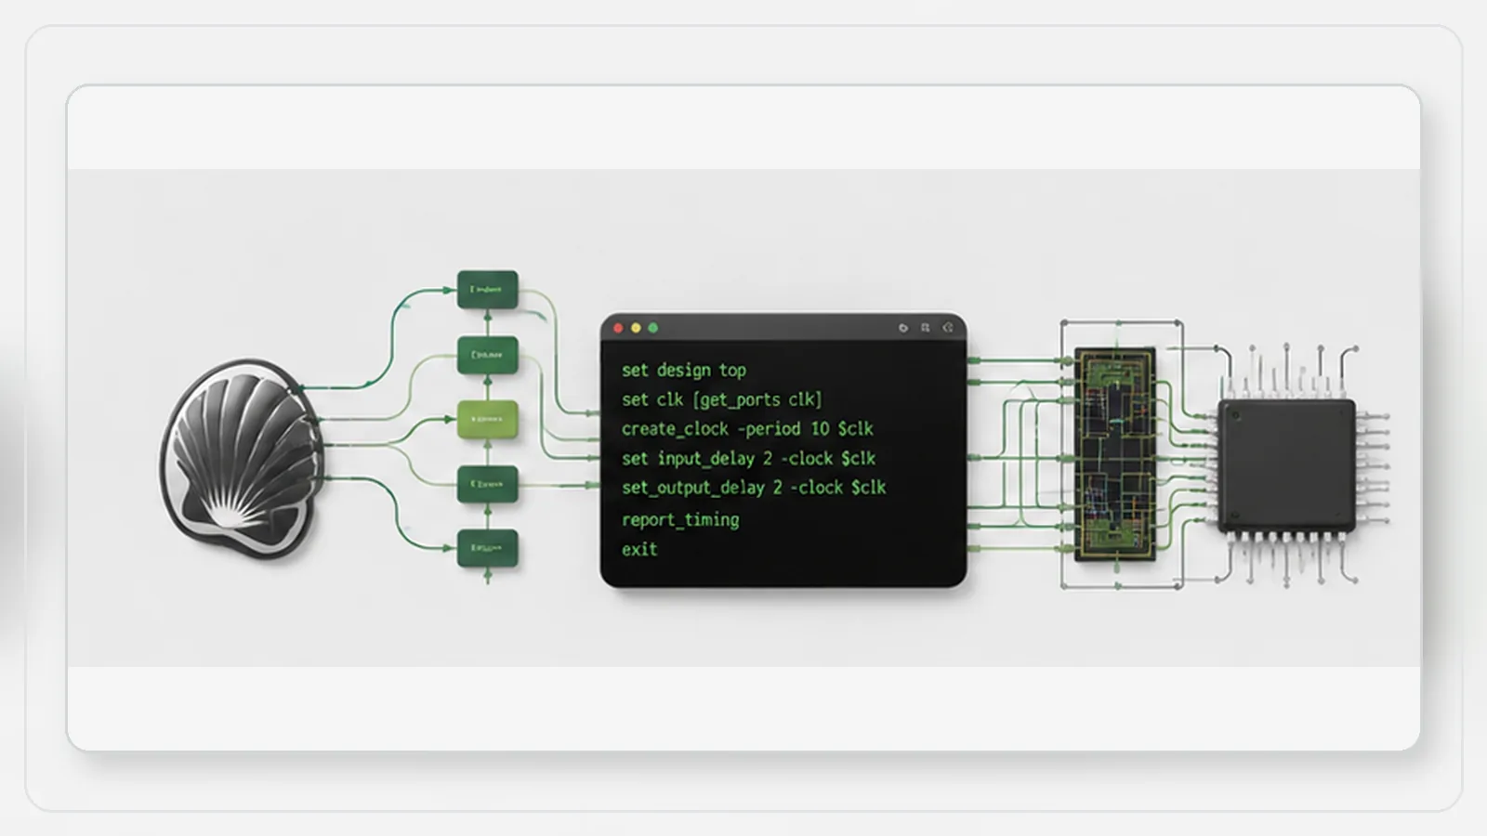Minimize the terminal with the yellow dot

tap(636, 328)
